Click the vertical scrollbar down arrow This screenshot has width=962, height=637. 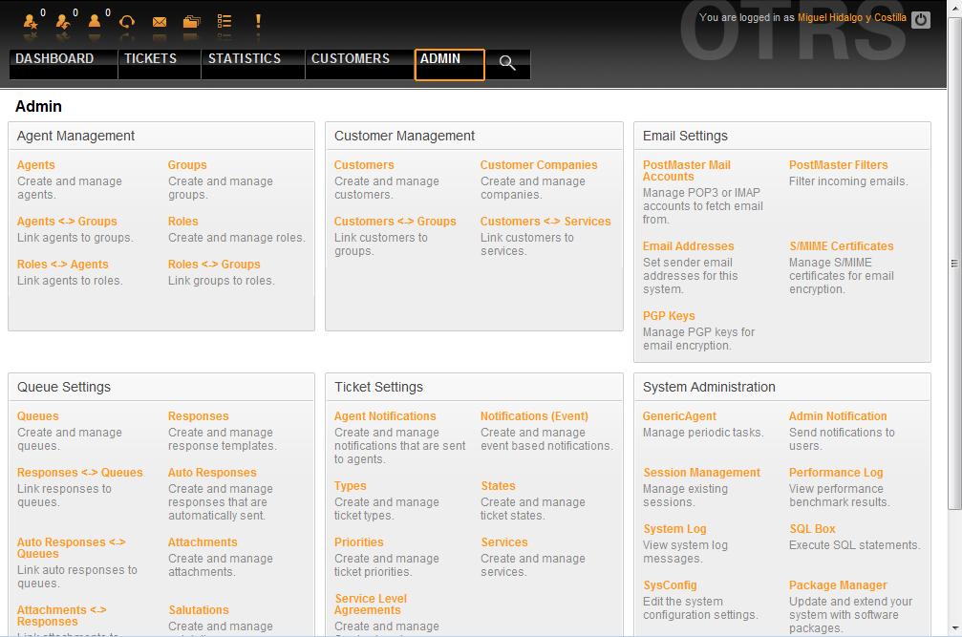[953, 628]
